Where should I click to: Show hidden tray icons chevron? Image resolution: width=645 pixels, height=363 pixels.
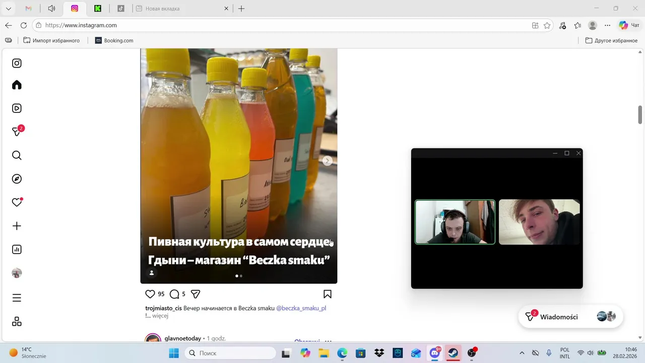tap(522, 353)
